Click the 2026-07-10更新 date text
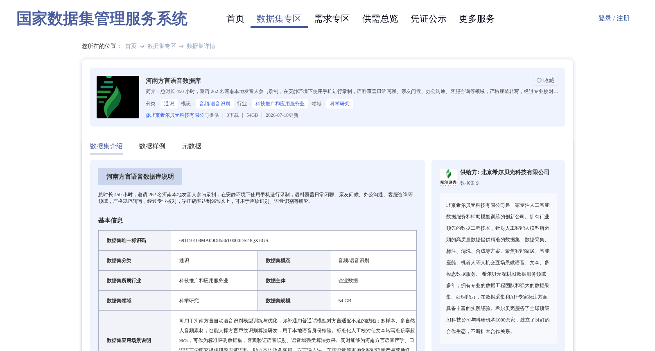This screenshot has width=655, height=351. coord(282,115)
